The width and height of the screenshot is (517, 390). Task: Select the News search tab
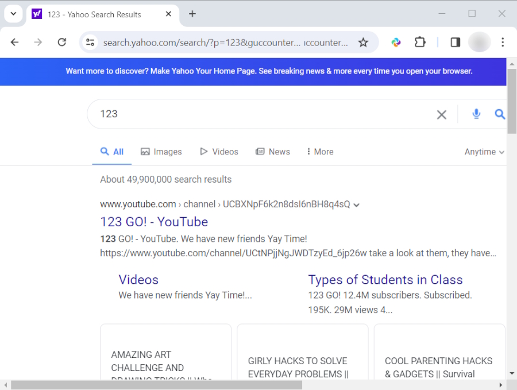(x=273, y=151)
